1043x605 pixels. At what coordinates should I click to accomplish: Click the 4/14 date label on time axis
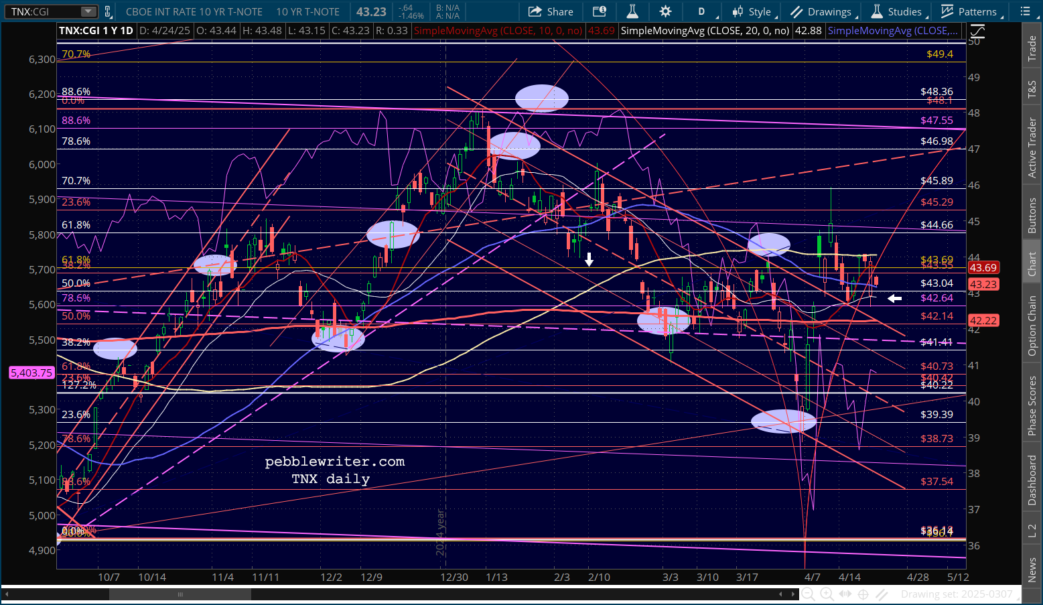coord(849,577)
